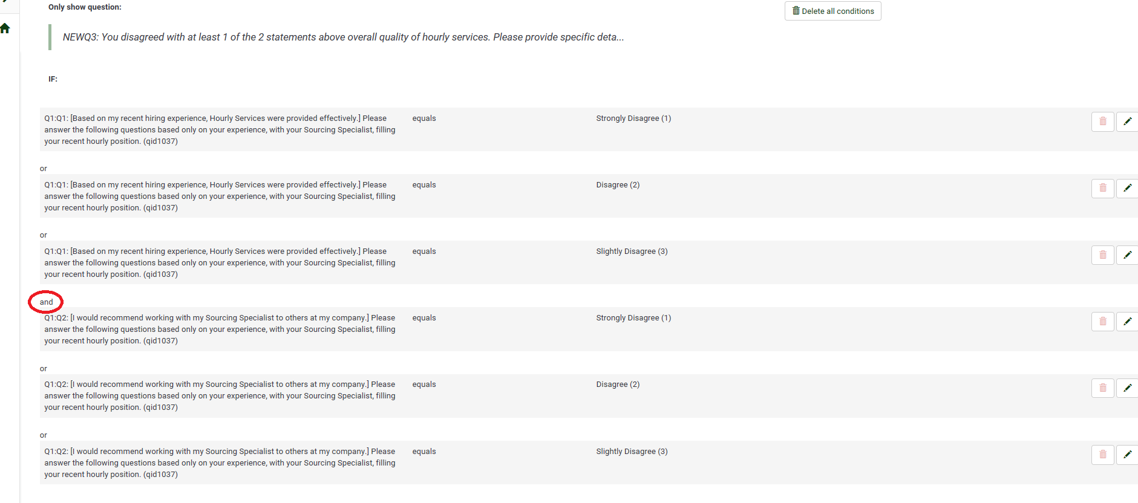This screenshot has height=503, width=1138.
Task: Edit the Q1:Q1 Slightly Disagree (3) condition
Action: pyautogui.click(x=1128, y=255)
